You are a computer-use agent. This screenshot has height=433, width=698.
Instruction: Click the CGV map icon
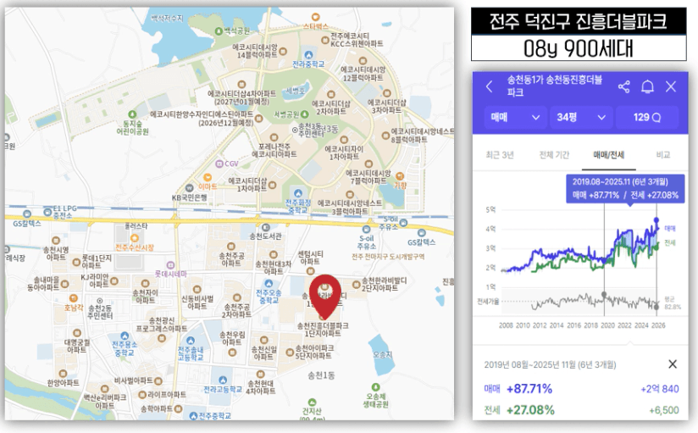tap(219, 164)
